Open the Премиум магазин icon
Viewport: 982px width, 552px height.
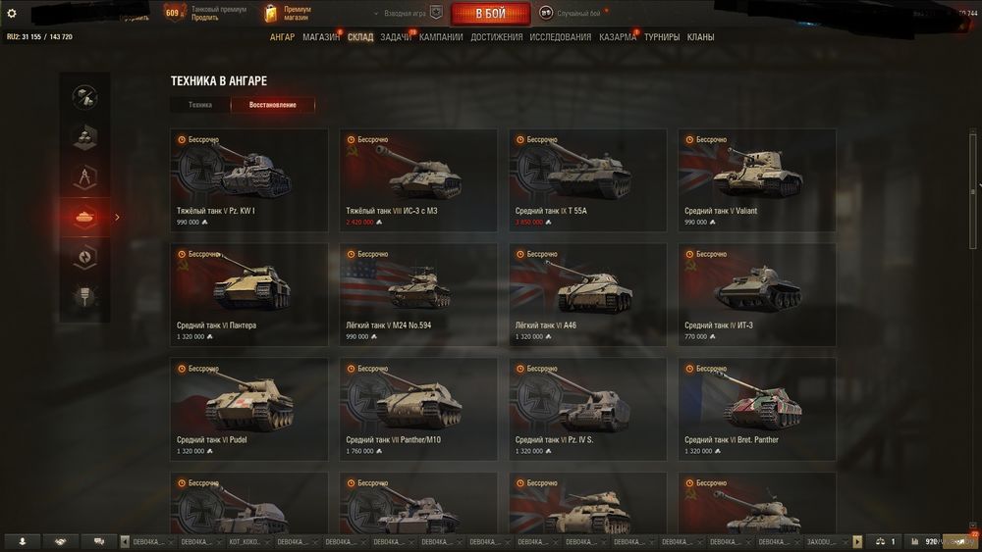[x=270, y=13]
